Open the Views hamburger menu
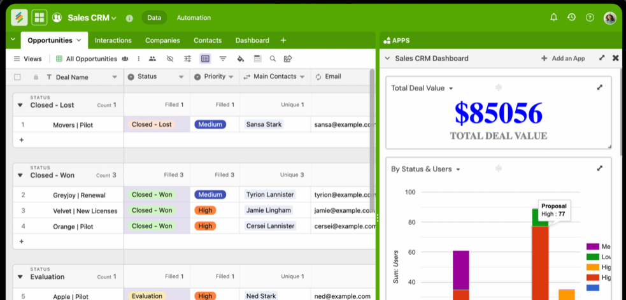 17,59
